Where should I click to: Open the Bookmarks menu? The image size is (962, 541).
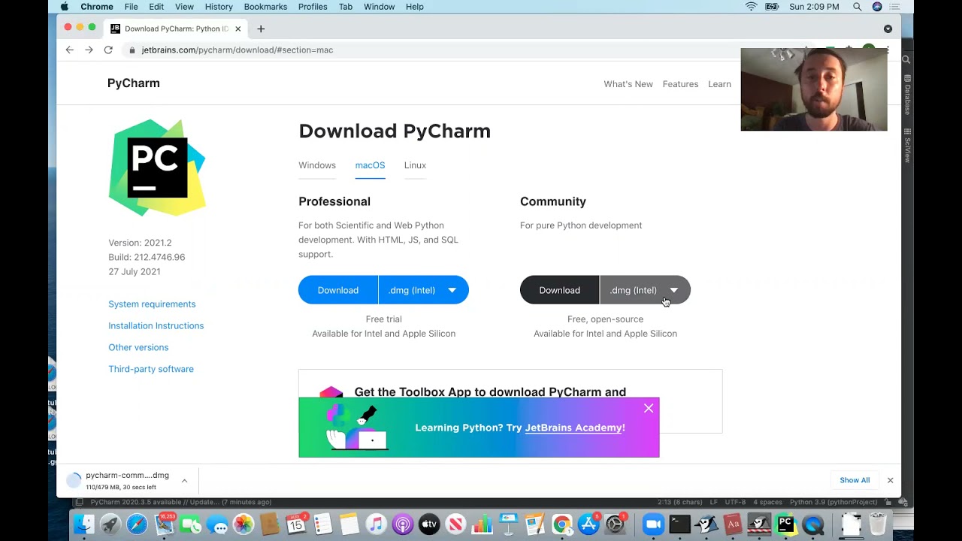[x=265, y=7]
